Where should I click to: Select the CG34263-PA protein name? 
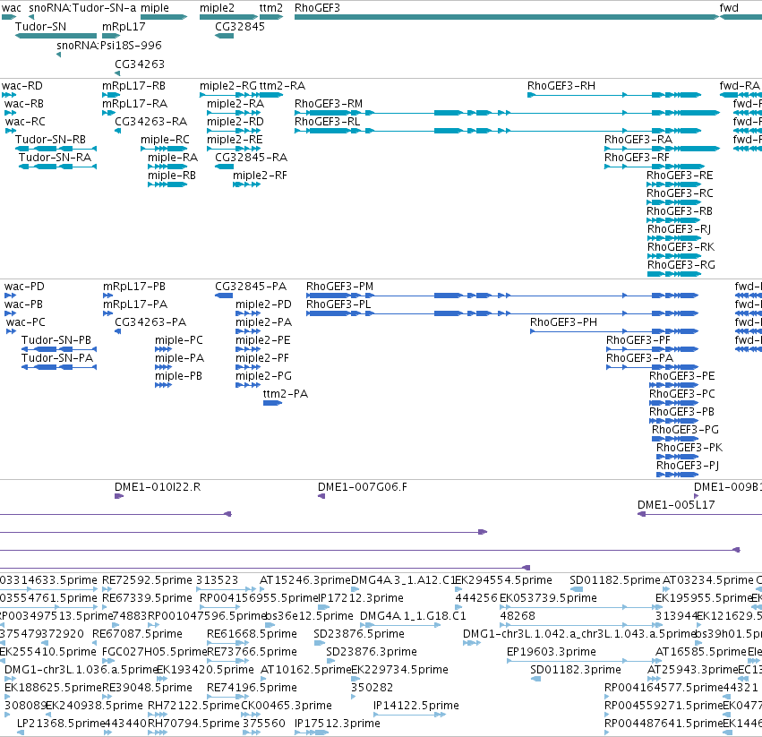coord(150,322)
